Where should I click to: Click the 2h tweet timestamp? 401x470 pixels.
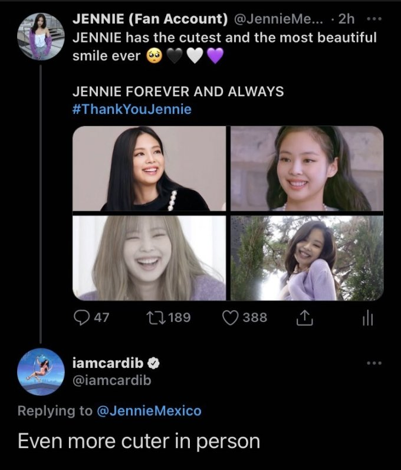pos(346,19)
